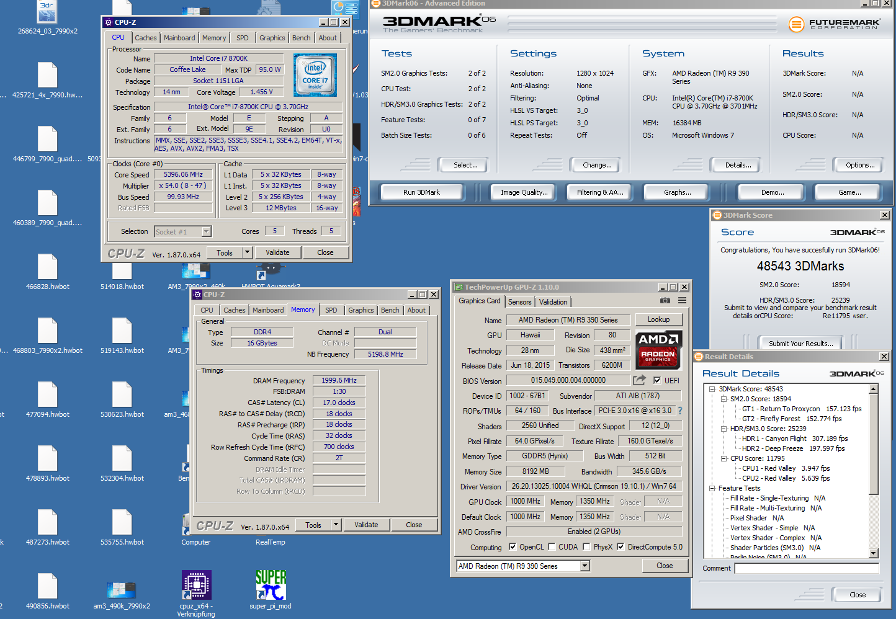Open GPU selection dropdown in GPU-Z

(585, 566)
